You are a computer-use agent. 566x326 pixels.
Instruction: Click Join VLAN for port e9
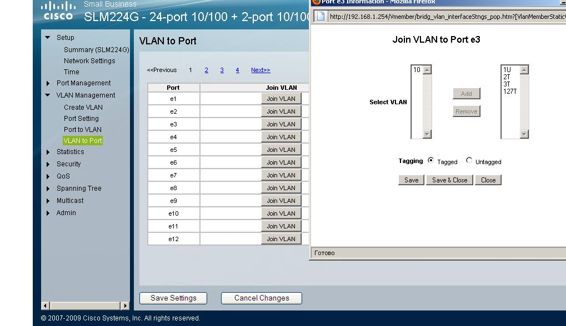(x=281, y=201)
